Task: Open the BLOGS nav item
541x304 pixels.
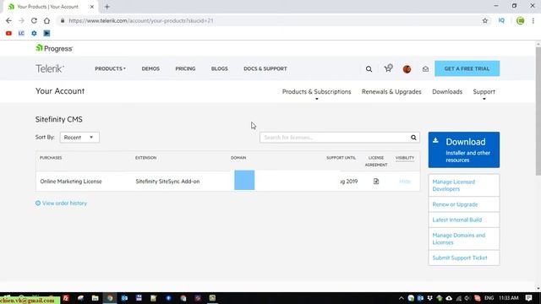Action: [x=220, y=68]
